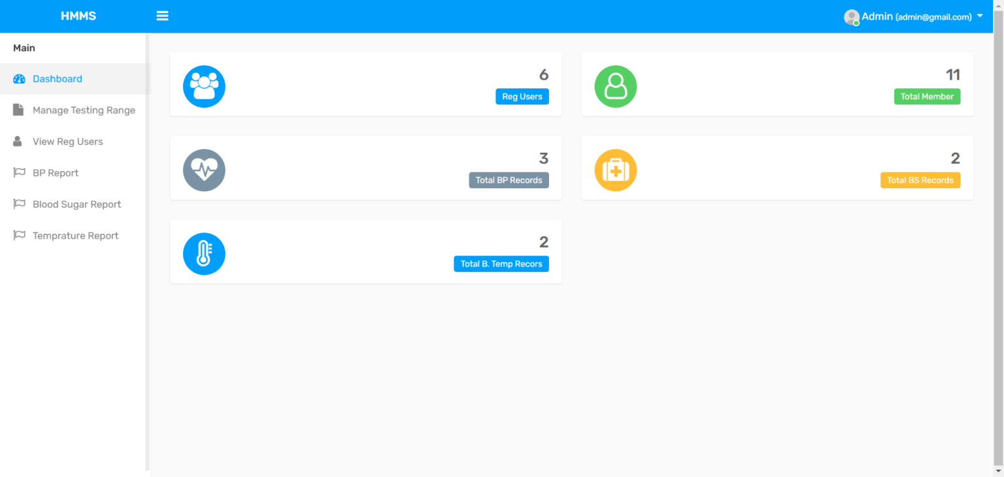Click the document icon beside Manage Testing Range
This screenshot has width=1004, height=477.
(x=18, y=110)
